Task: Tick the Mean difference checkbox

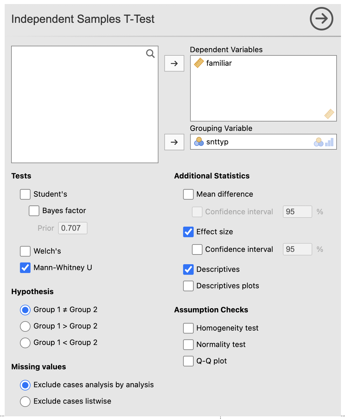Action: (x=188, y=194)
